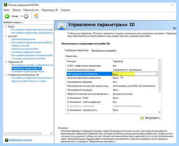The image size is (179, 146).
Task: Open the Правка menu
Action: point(16,10)
